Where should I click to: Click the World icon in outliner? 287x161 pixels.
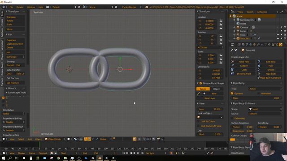(238, 24)
